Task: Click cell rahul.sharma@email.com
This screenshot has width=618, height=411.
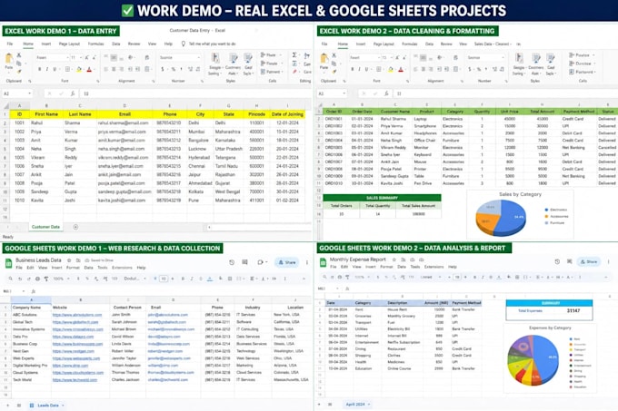Action: click(124, 122)
